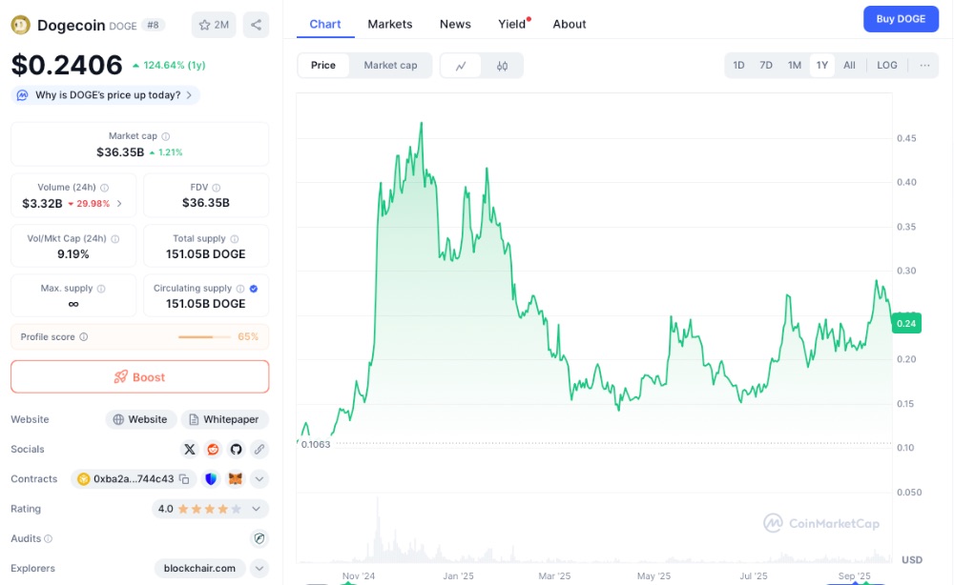The image size is (954, 585).
Task: Click the MetaMask fox icon
Action: (x=235, y=479)
